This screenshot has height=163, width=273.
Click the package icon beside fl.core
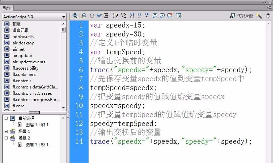tap(7, 106)
